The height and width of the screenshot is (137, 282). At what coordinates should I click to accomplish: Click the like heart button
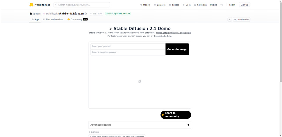tap(93, 14)
